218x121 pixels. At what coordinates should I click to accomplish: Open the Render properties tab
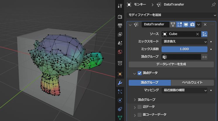pyautogui.click(x=120, y=17)
